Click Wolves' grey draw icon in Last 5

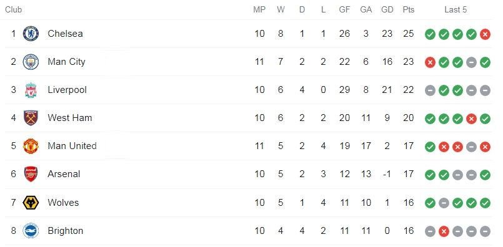[444, 203]
